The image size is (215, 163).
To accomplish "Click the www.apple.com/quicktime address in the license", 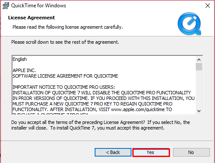I will (x=138, y=109).
